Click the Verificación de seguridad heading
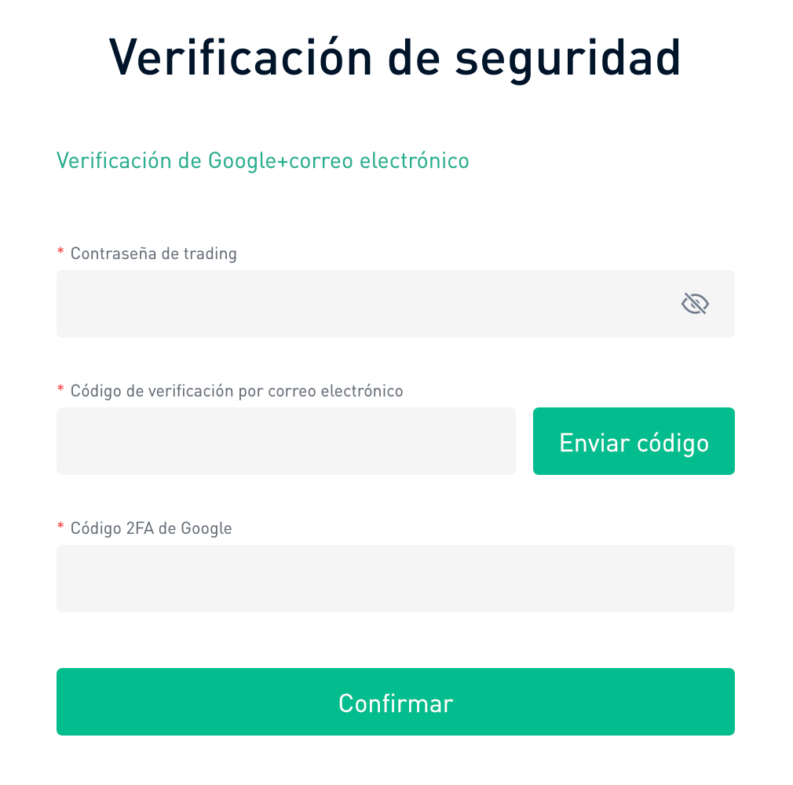Screen dimensions: 793x785 point(395,57)
